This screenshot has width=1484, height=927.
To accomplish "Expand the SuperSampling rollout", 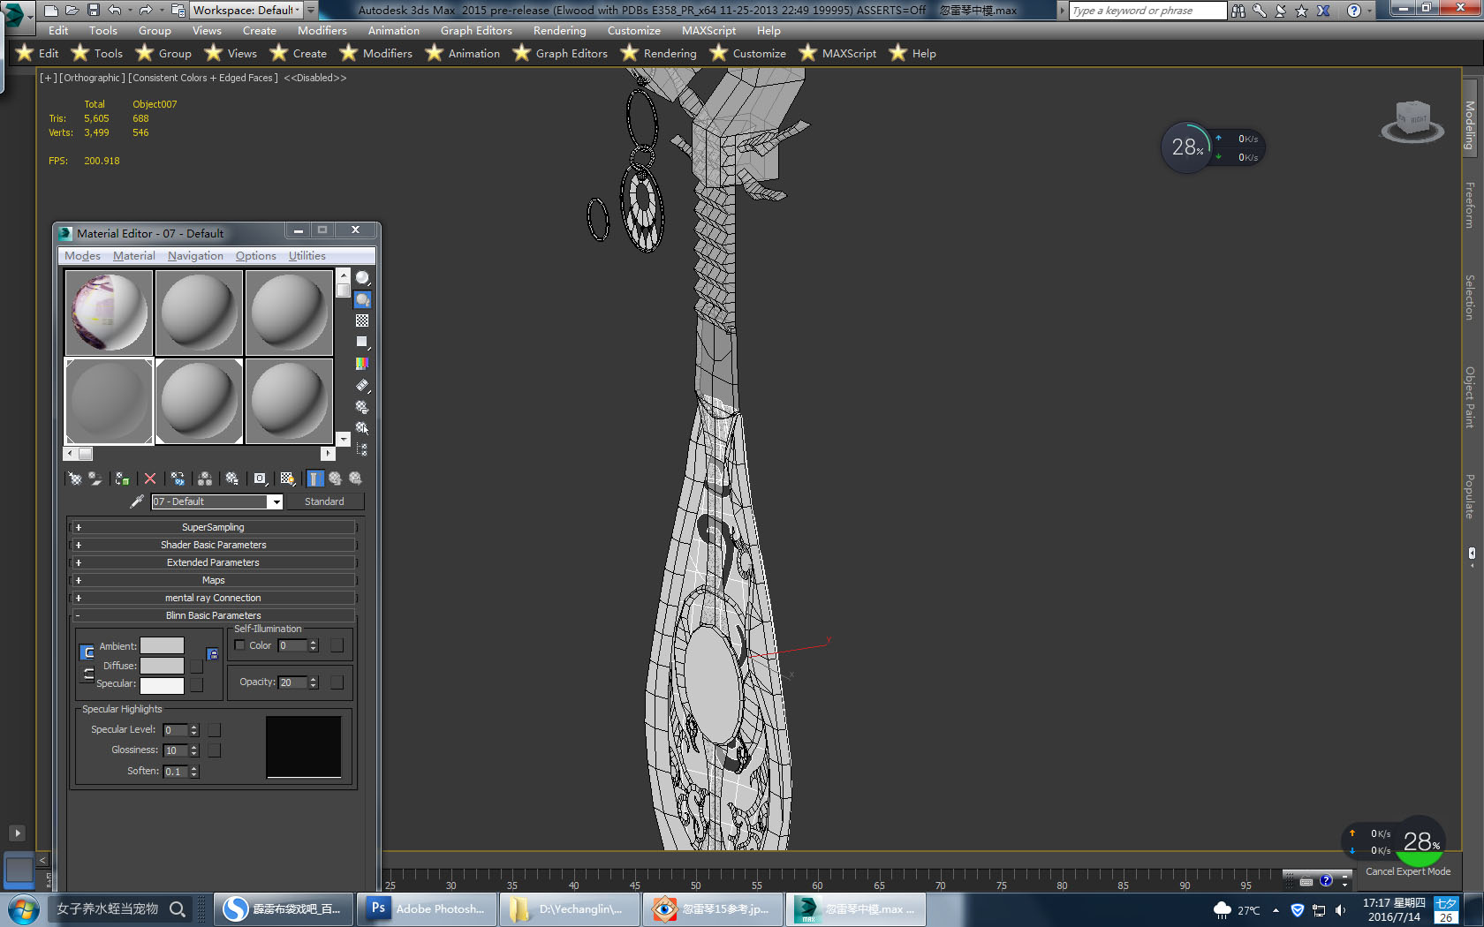I will 213,527.
